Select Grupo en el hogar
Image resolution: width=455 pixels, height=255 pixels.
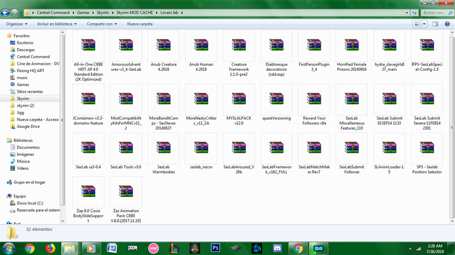[29, 182]
